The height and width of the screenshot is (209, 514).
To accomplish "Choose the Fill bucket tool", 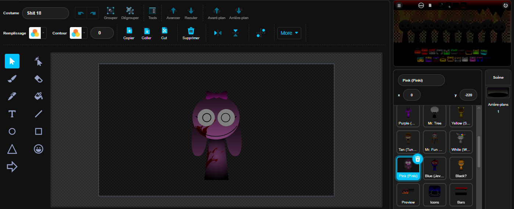I will tap(38, 96).
